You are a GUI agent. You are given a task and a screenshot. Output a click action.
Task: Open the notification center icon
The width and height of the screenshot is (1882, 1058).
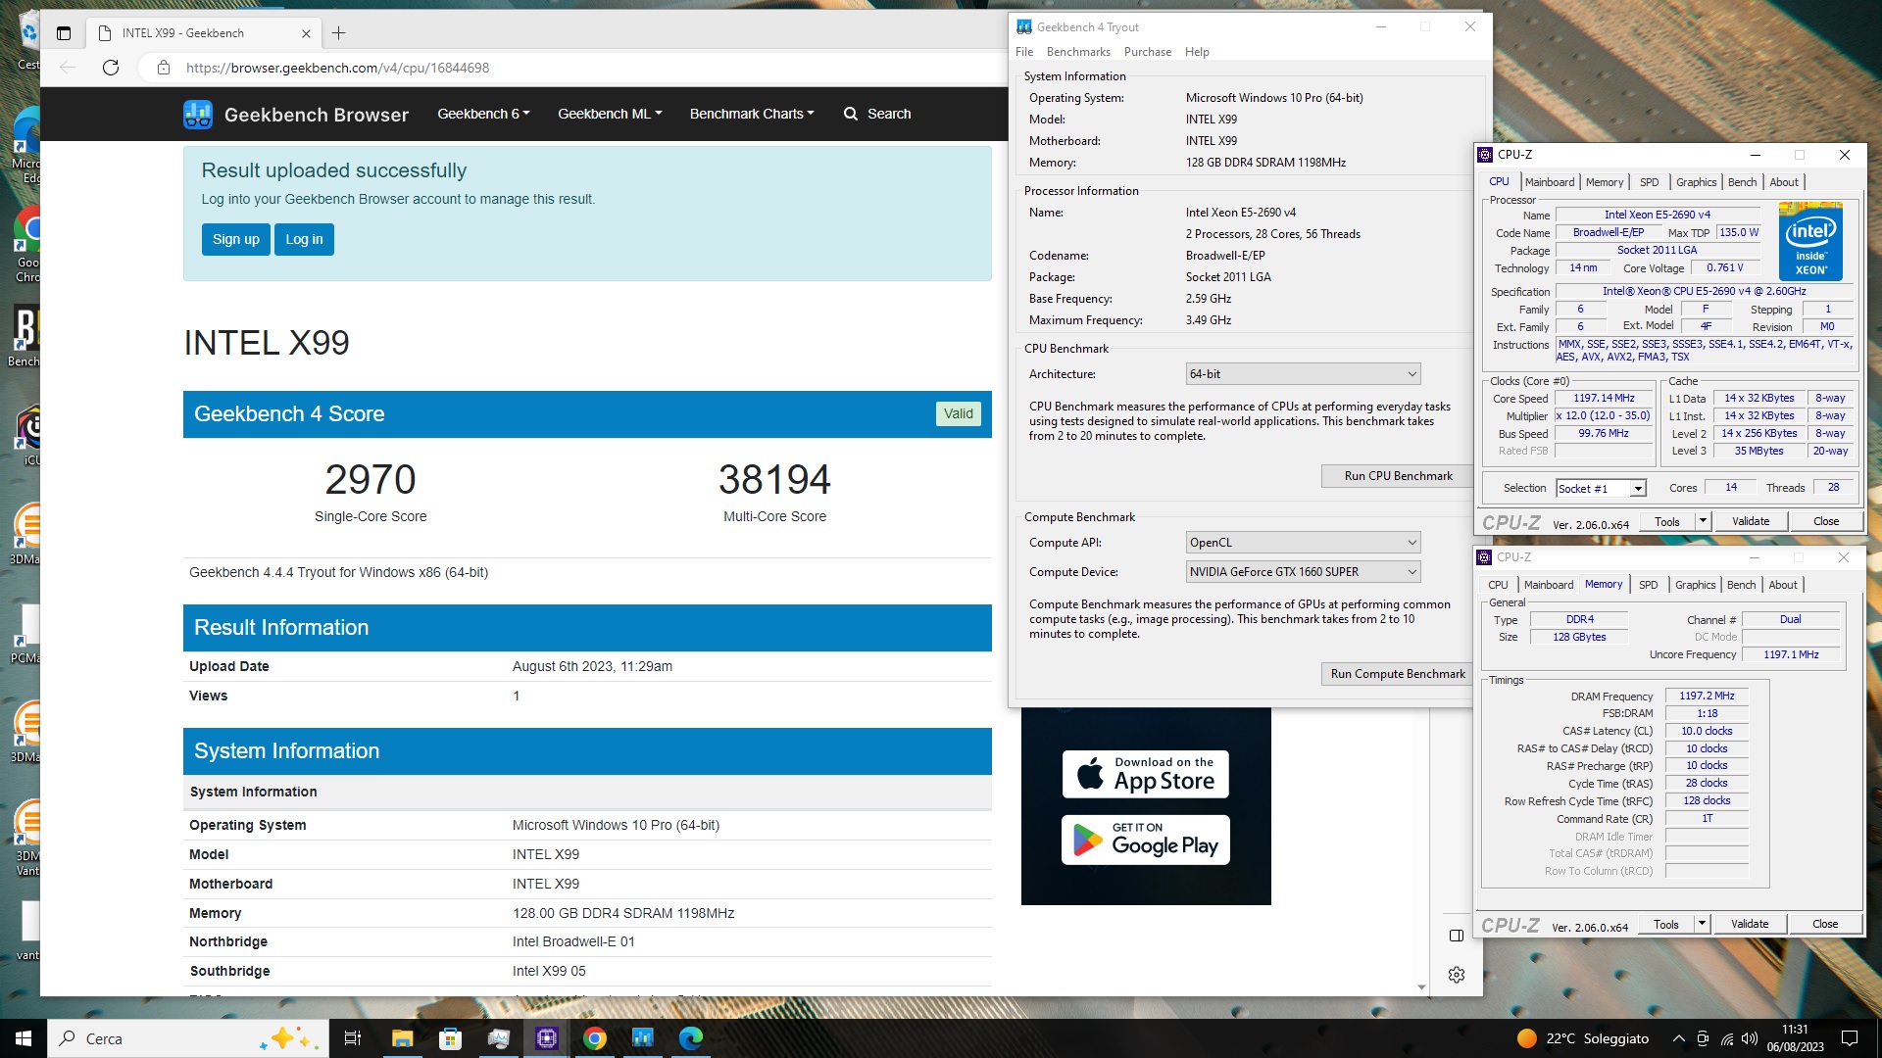tap(1850, 1038)
